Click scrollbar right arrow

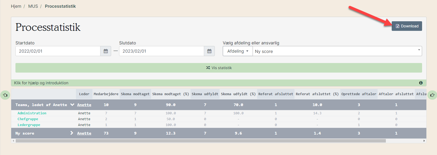[424, 141]
